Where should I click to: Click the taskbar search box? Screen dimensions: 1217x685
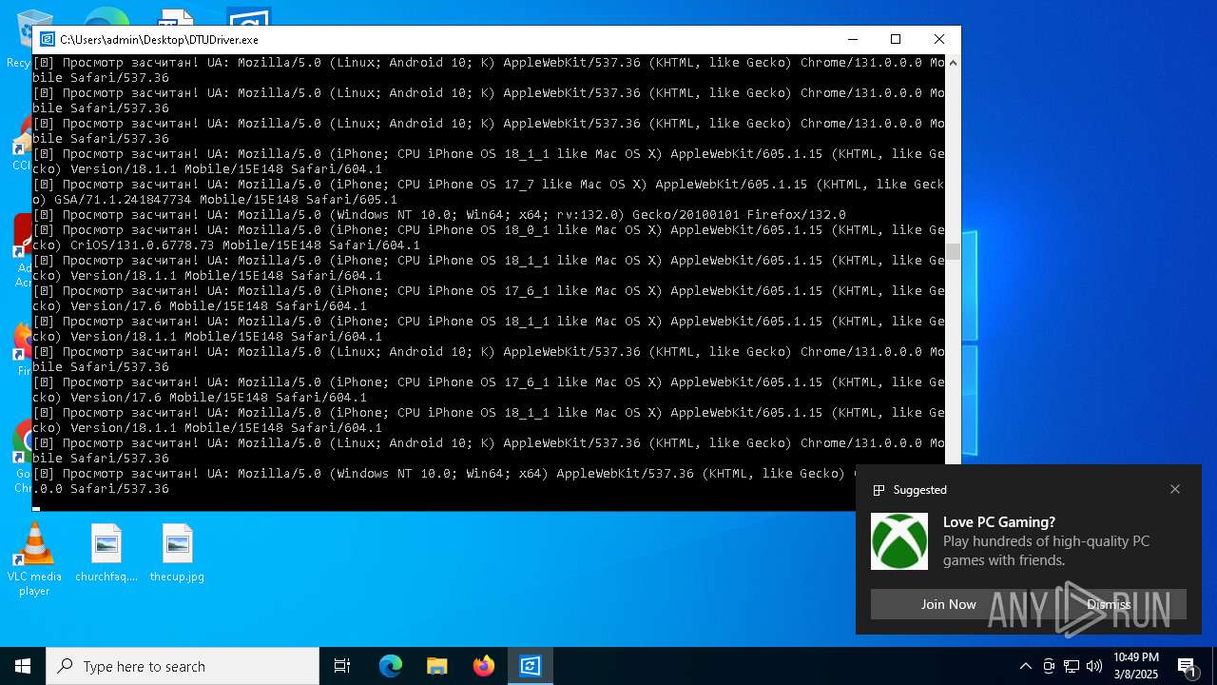click(x=183, y=666)
